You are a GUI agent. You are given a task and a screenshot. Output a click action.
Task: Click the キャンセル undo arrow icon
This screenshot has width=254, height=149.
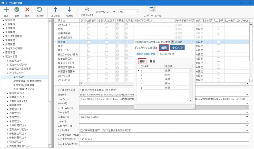click(x=39, y=10)
